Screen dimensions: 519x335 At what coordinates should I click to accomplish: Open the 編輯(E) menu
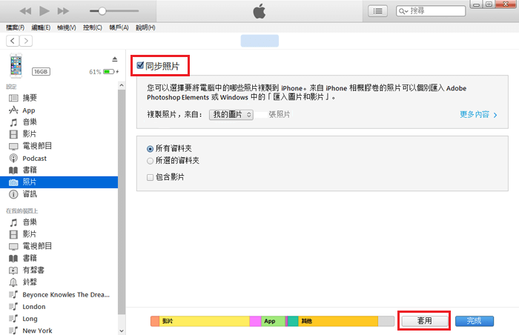(41, 27)
